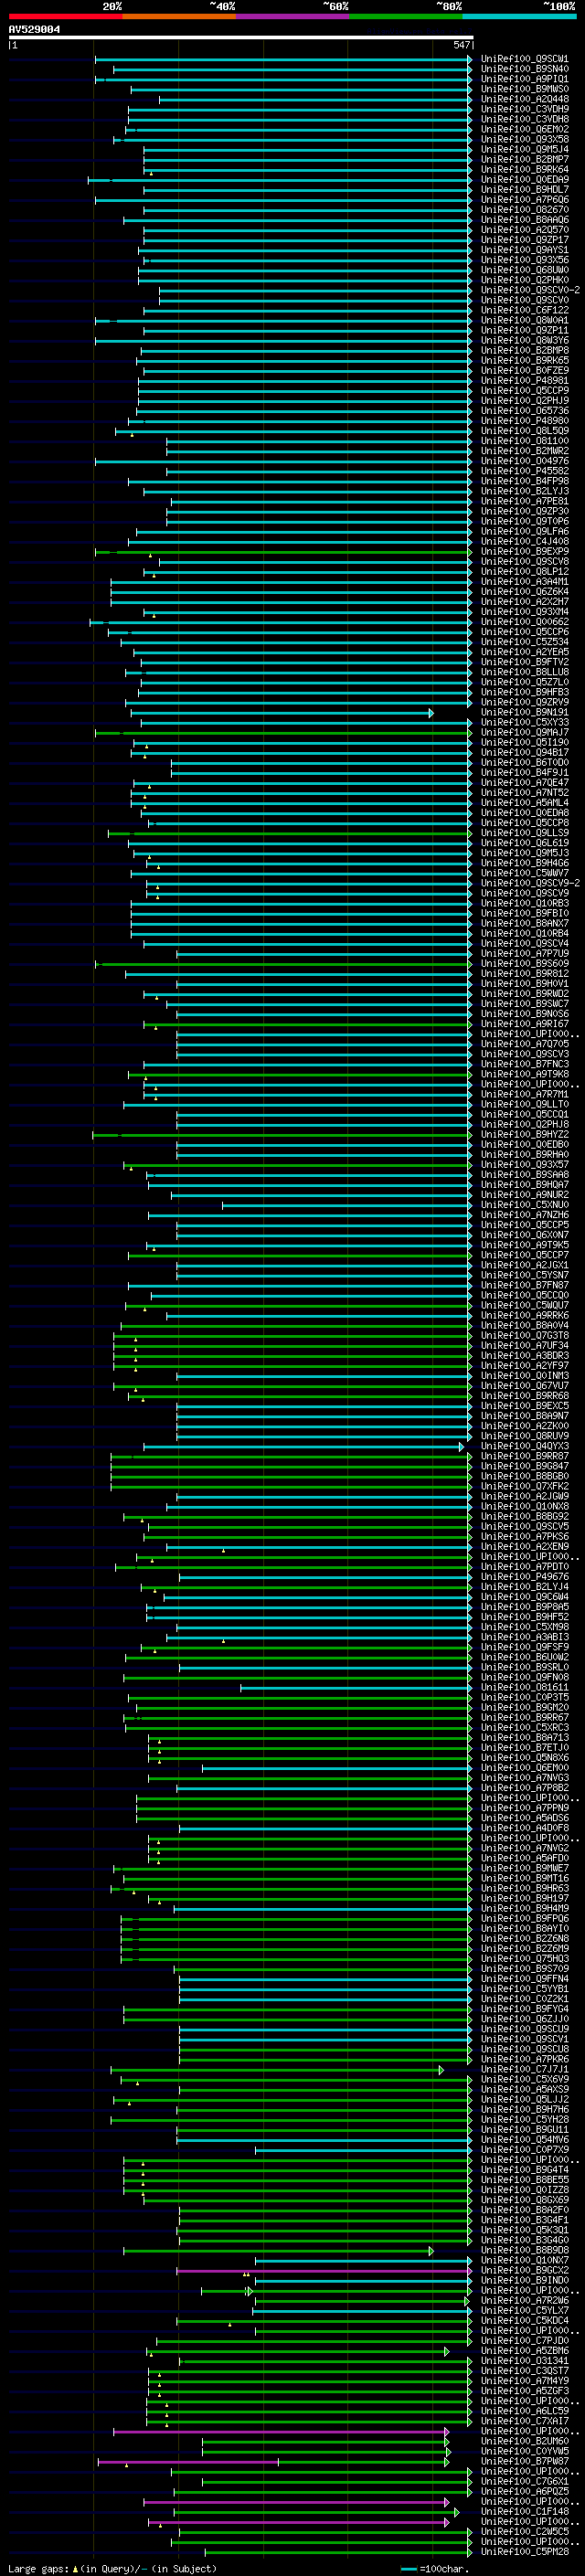The width and height of the screenshot is (585, 2576).
Task: Select label UniRef100_C5YLX7
Action: (x=524, y=2311)
